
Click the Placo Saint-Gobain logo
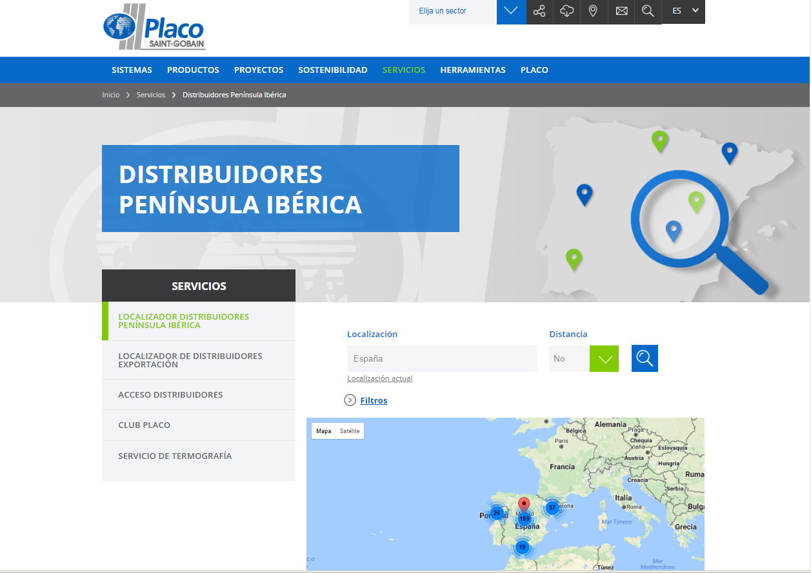[154, 27]
